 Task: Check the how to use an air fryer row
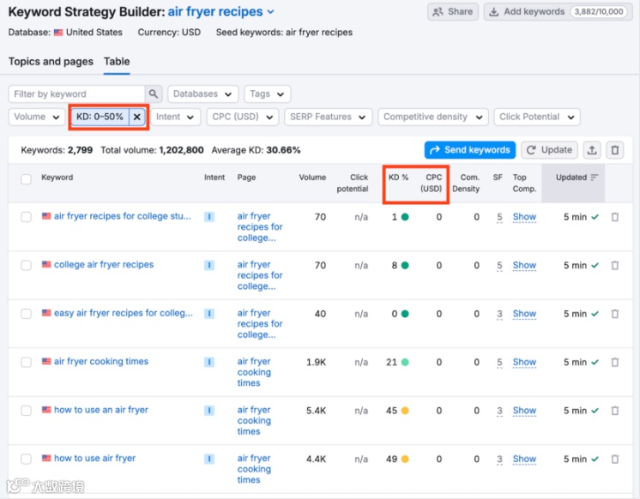(26, 411)
